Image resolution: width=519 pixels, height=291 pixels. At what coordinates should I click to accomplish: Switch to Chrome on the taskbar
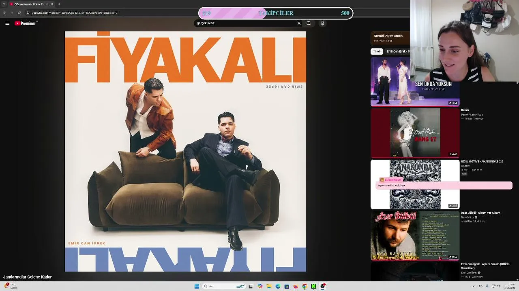click(x=305, y=286)
